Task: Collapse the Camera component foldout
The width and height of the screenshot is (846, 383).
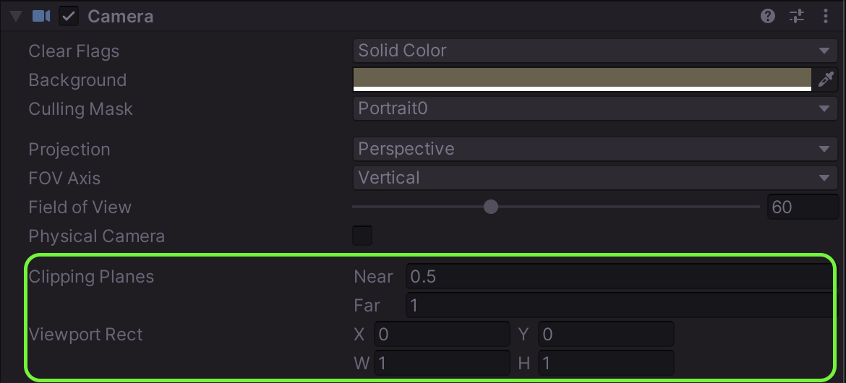Action: pyautogui.click(x=16, y=16)
